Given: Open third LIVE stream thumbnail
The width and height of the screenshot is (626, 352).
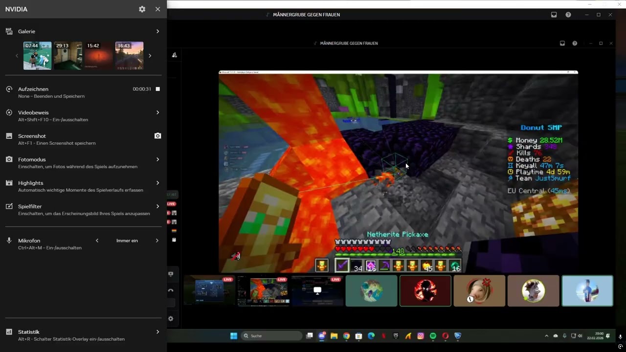Looking at the screenshot, I should (x=317, y=291).
